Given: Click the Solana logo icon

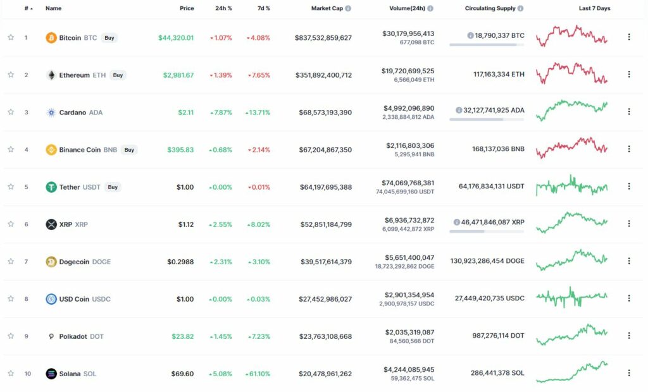Looking at the screenshot, I should pos(51,374).
